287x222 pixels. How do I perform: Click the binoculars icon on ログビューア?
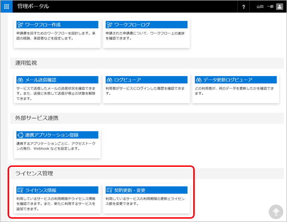click(x=109, y=80)
